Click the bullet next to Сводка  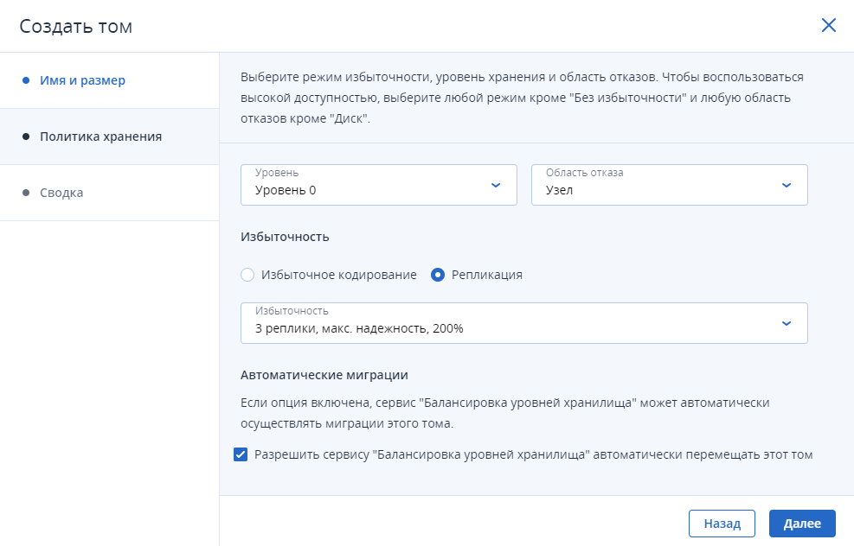(x=26, y=193)
